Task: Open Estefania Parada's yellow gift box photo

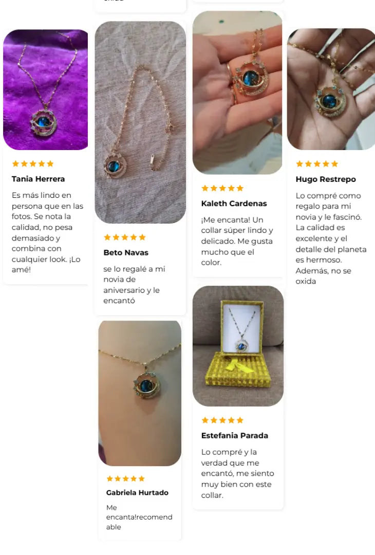Action: (238, 346)
